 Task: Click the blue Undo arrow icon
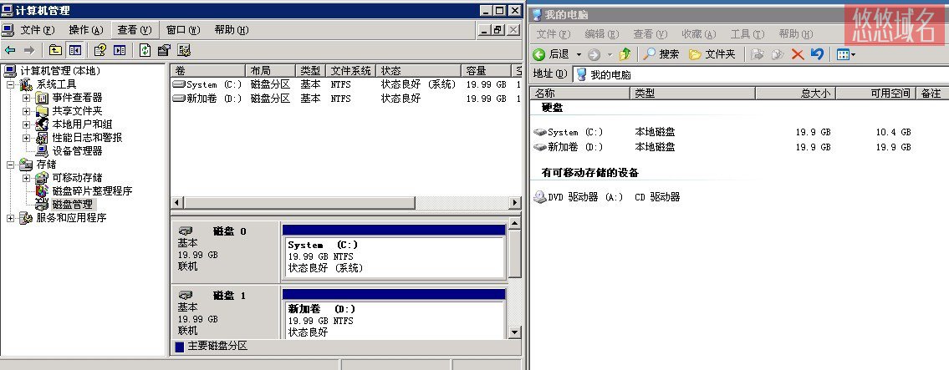click(x=817, y=54)
